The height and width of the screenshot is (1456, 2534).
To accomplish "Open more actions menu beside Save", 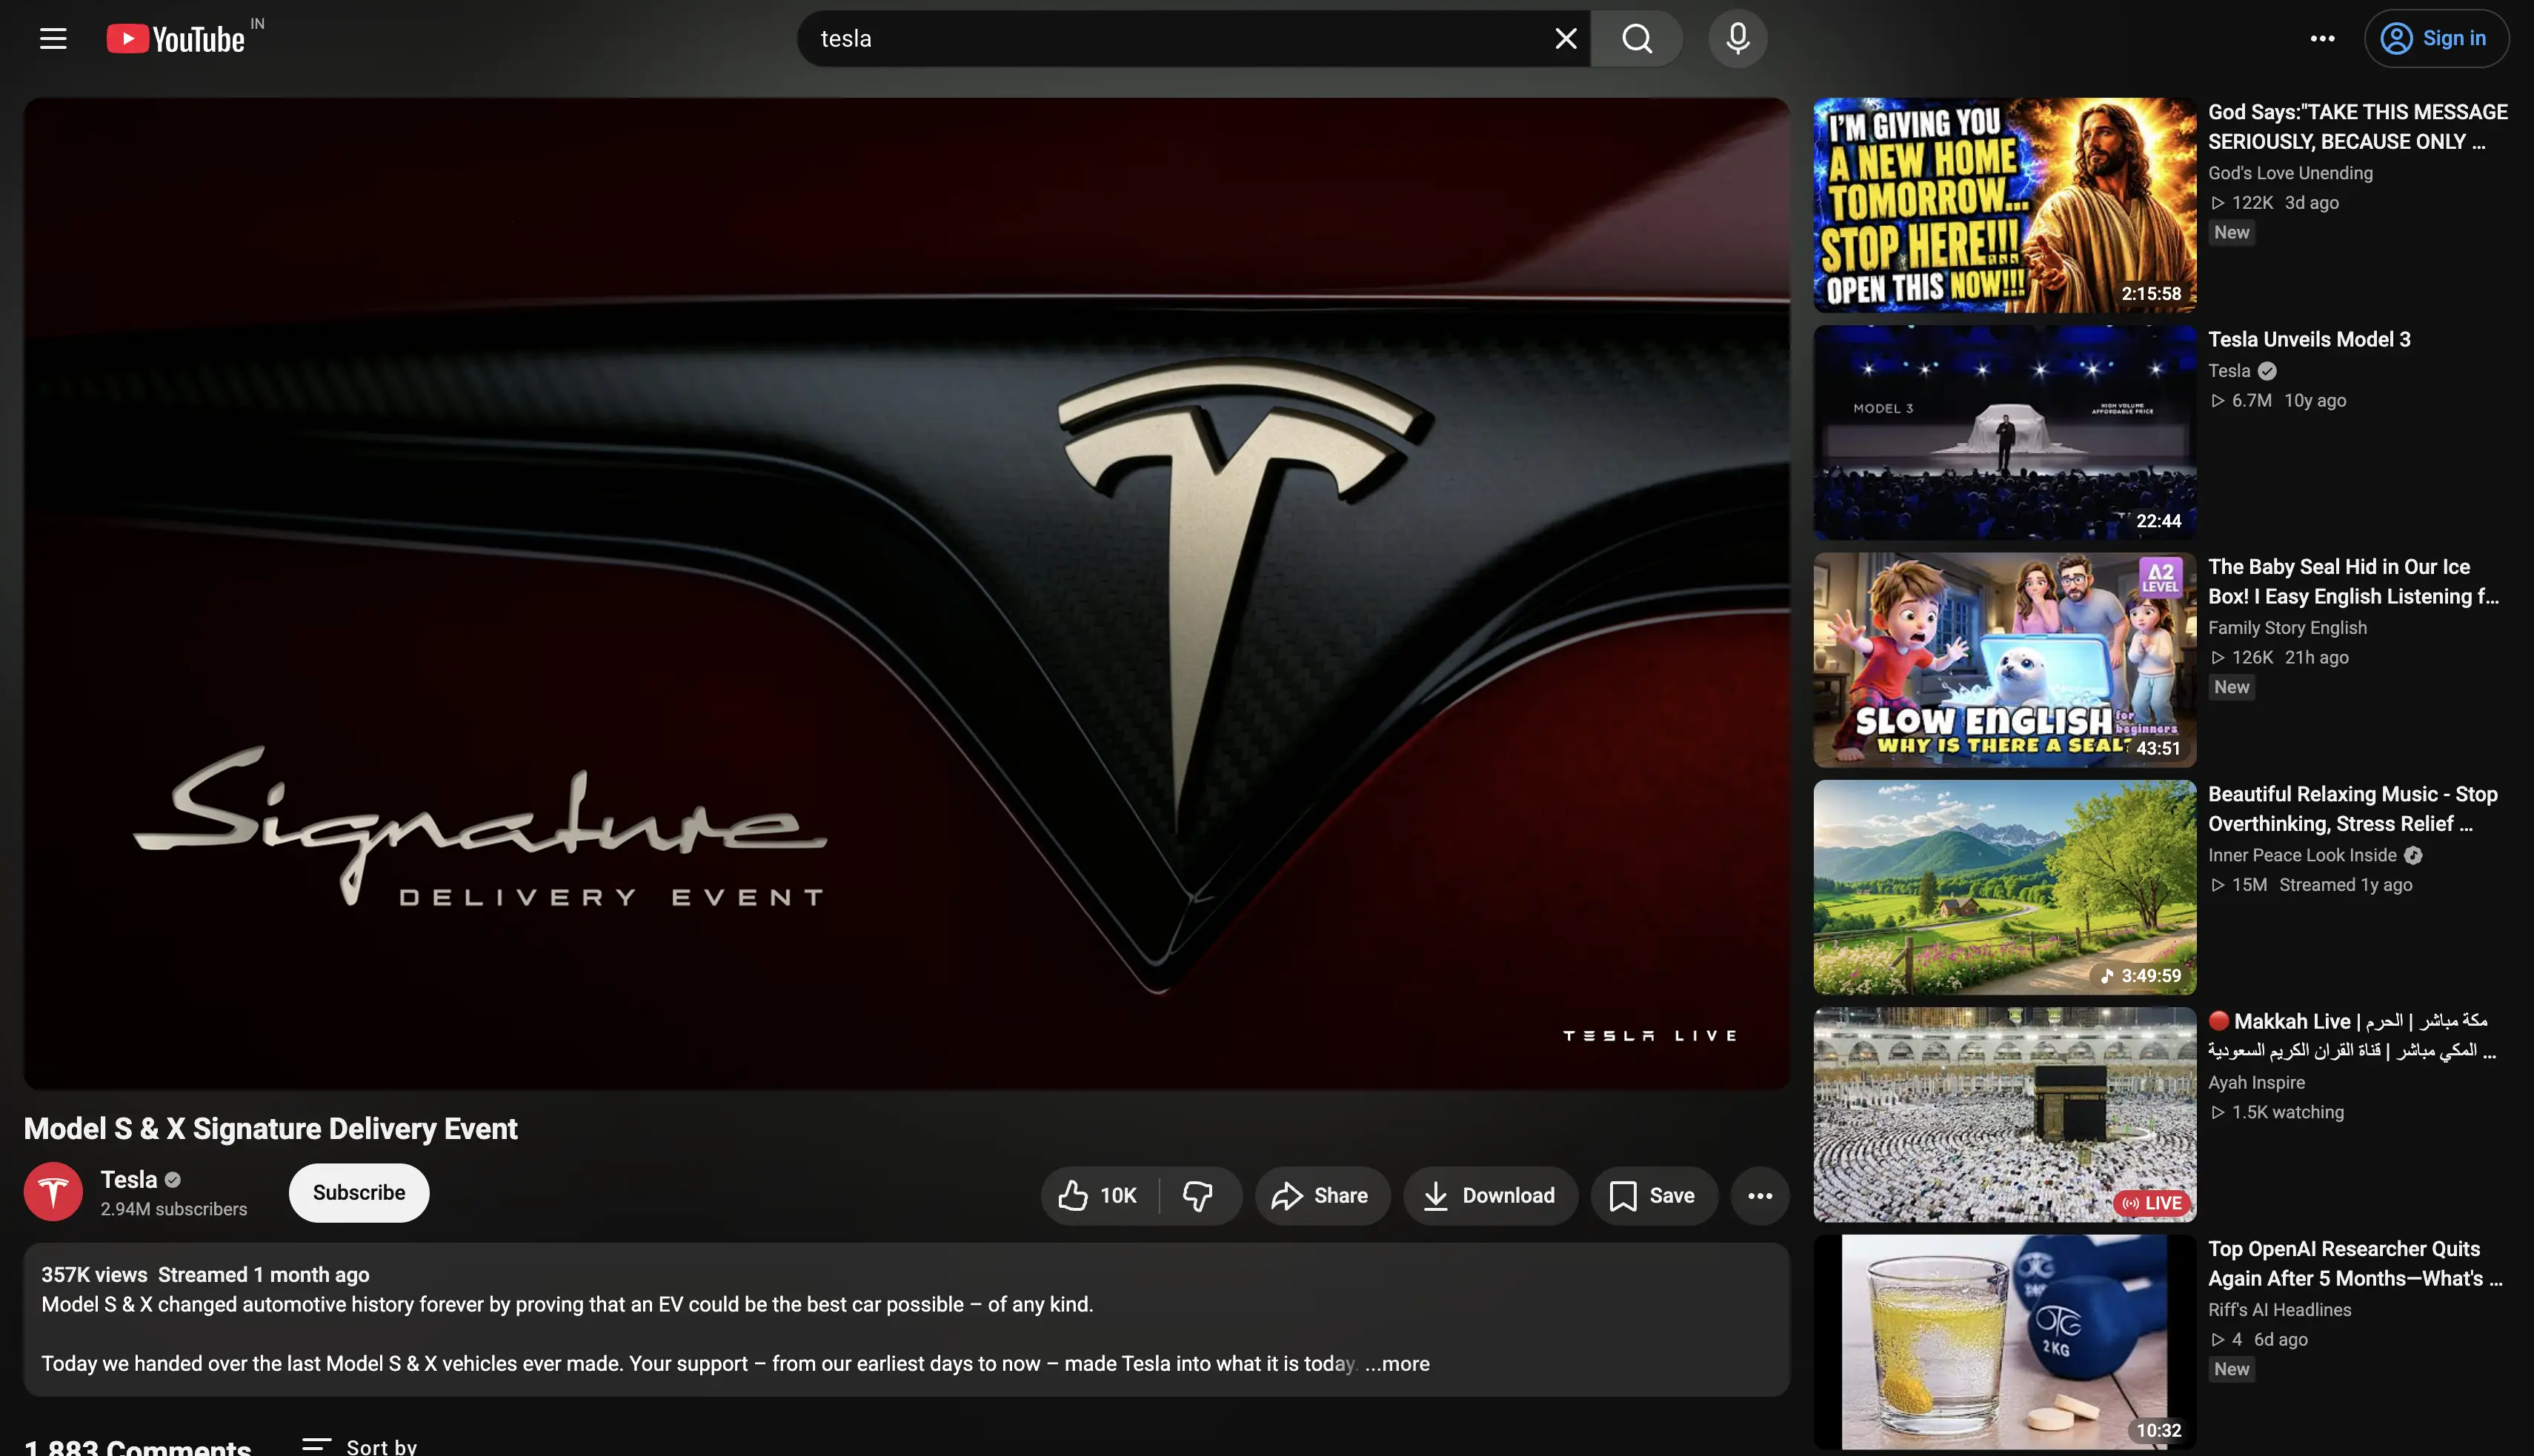I will click(x=1760, y=1196).
